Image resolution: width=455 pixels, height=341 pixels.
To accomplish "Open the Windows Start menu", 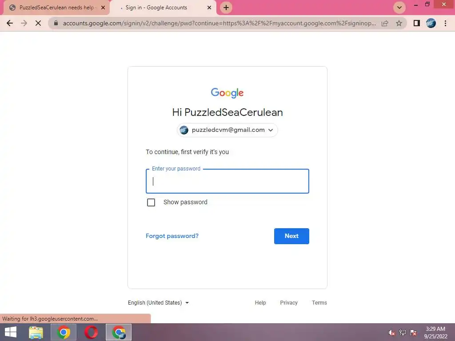I will pos(11,332).
